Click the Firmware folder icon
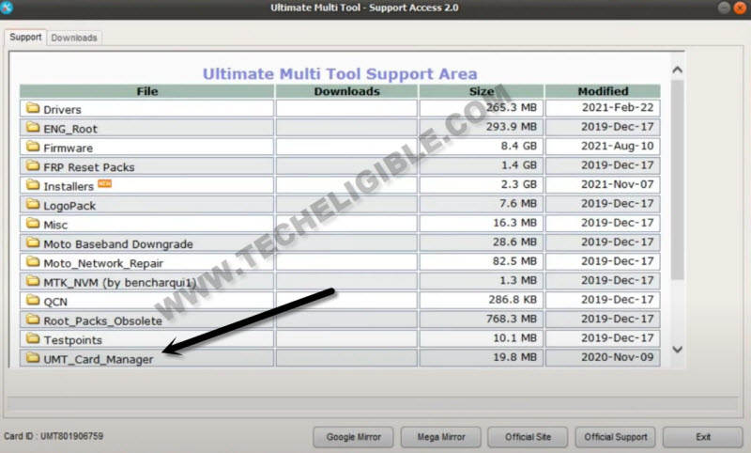This screenshot has height=453, width=751. [33, 147]
